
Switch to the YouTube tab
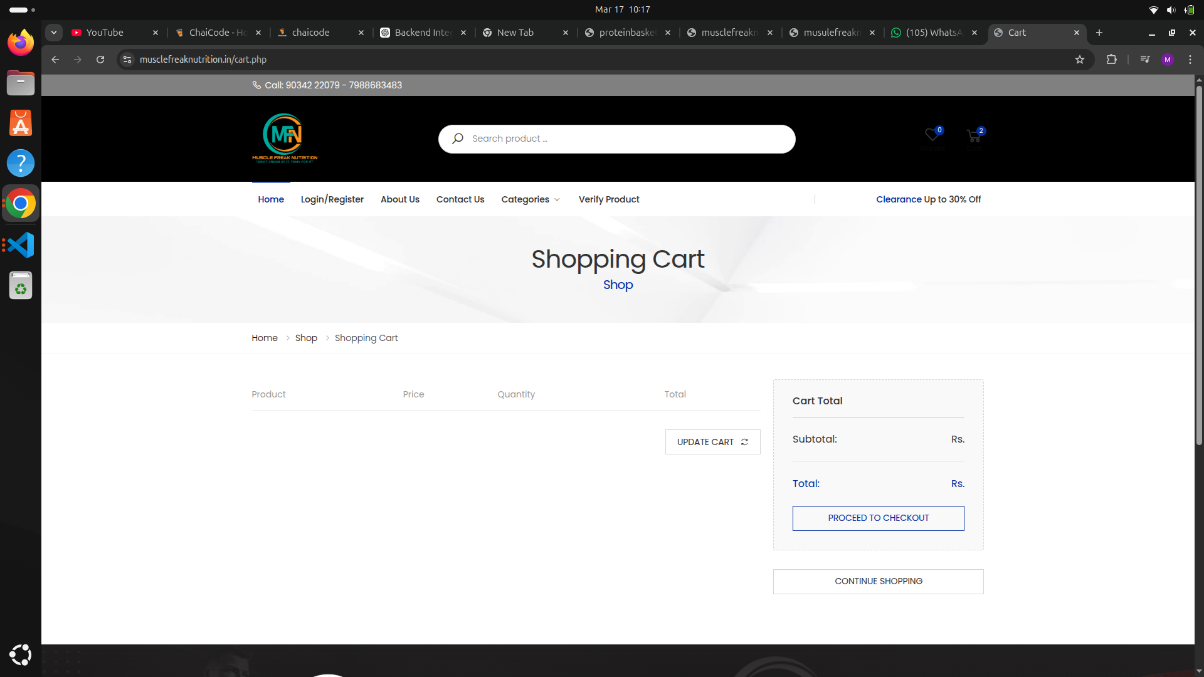105,33
